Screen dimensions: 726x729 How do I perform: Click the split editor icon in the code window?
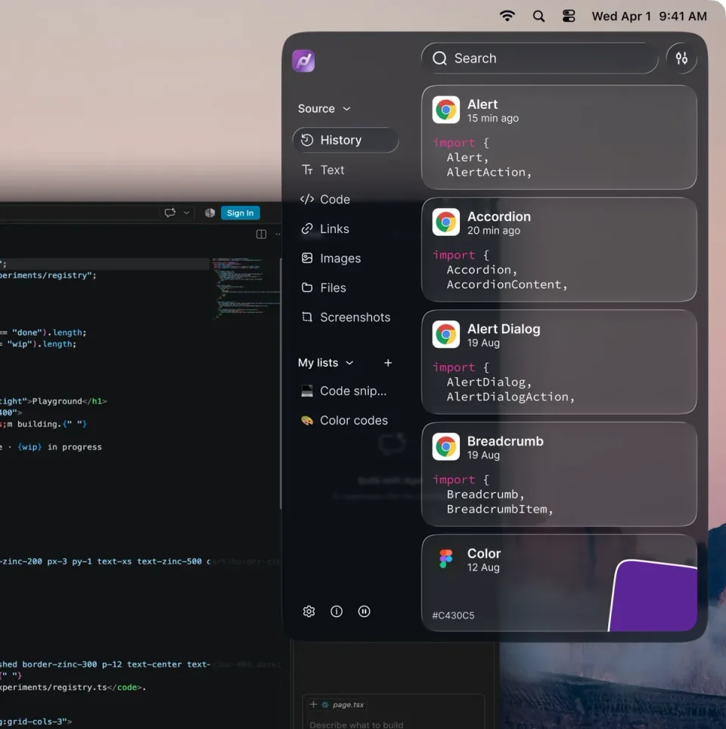(x=262, y=234)
